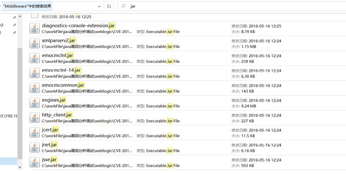This screenshot has width=346, height=174.
Task: Select file name xmlparserv2.jar
Action: click(59, 40)
